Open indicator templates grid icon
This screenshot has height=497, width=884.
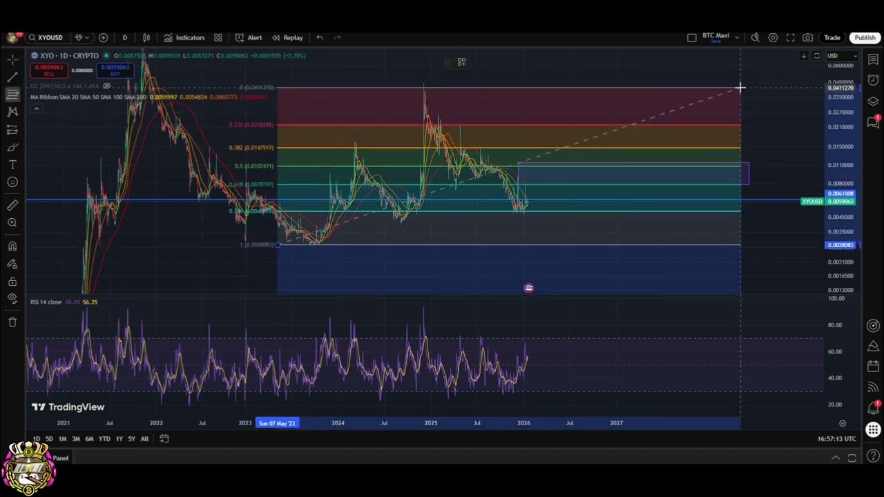coord(218,37)
